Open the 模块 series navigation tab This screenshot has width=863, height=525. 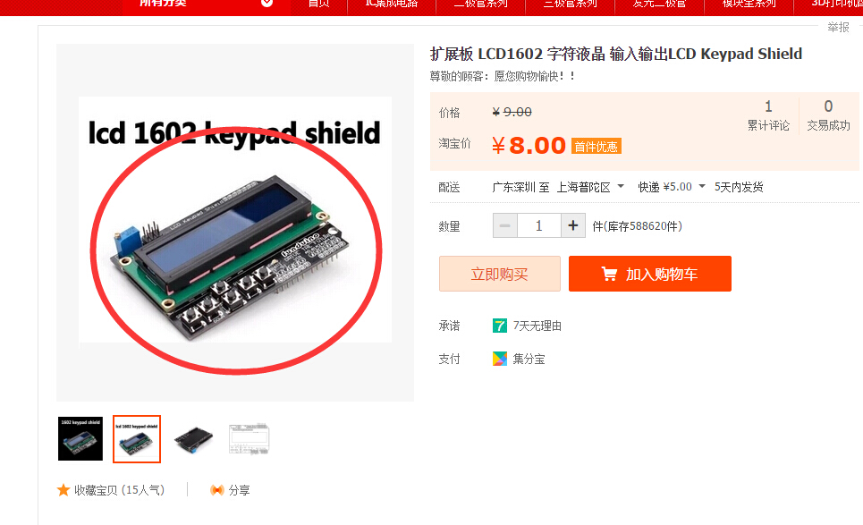click(749, 4)
